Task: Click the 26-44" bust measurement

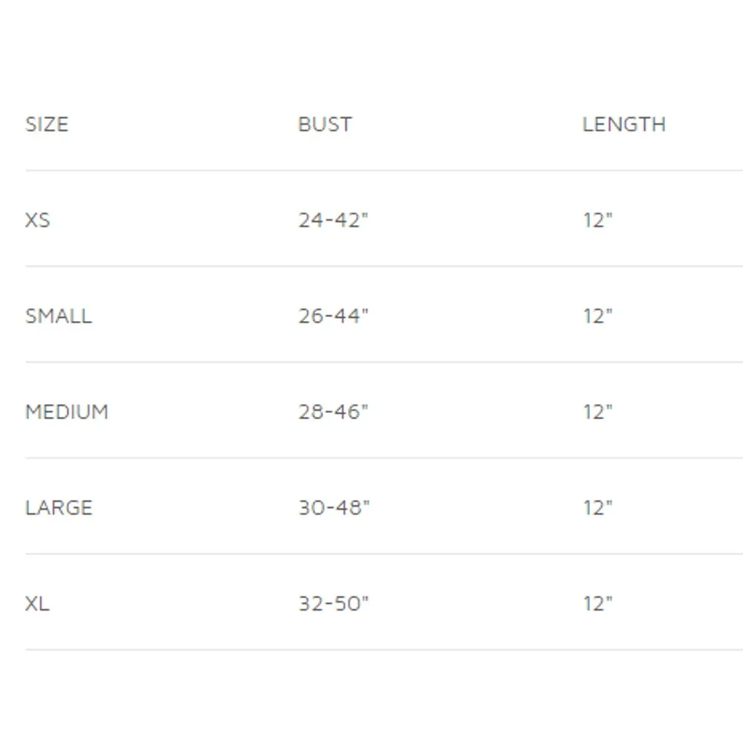Action: coord(333,316)
